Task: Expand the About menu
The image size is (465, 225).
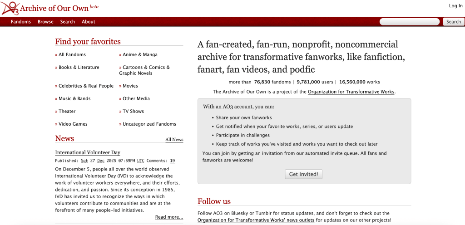Action: 89,22
